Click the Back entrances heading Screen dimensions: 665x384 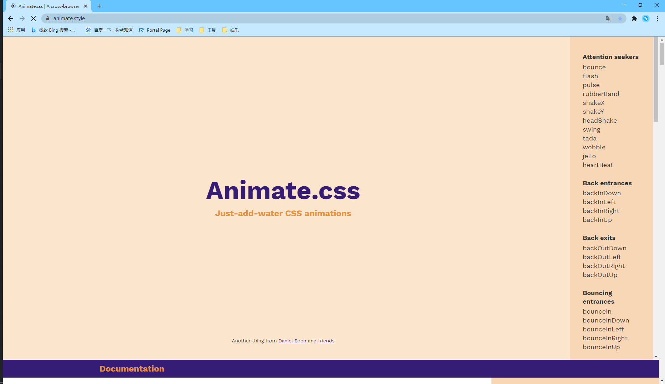607,183
